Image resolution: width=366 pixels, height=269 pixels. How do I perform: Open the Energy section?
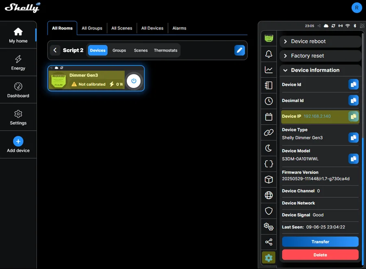(18, 63)
